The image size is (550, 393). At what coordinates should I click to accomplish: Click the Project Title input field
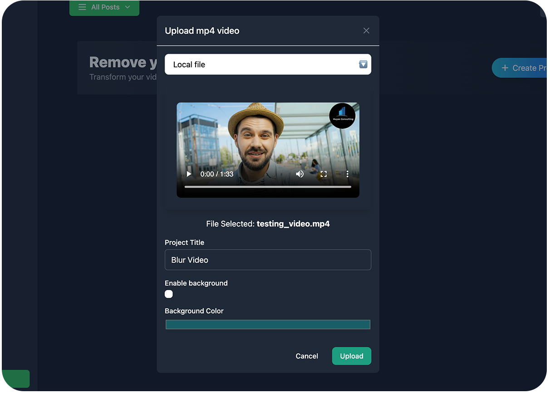click(x=268, y=260)
